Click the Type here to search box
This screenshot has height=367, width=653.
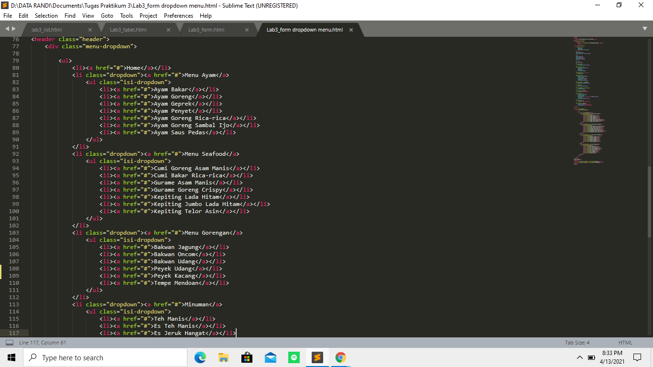(x=105, y=357)
